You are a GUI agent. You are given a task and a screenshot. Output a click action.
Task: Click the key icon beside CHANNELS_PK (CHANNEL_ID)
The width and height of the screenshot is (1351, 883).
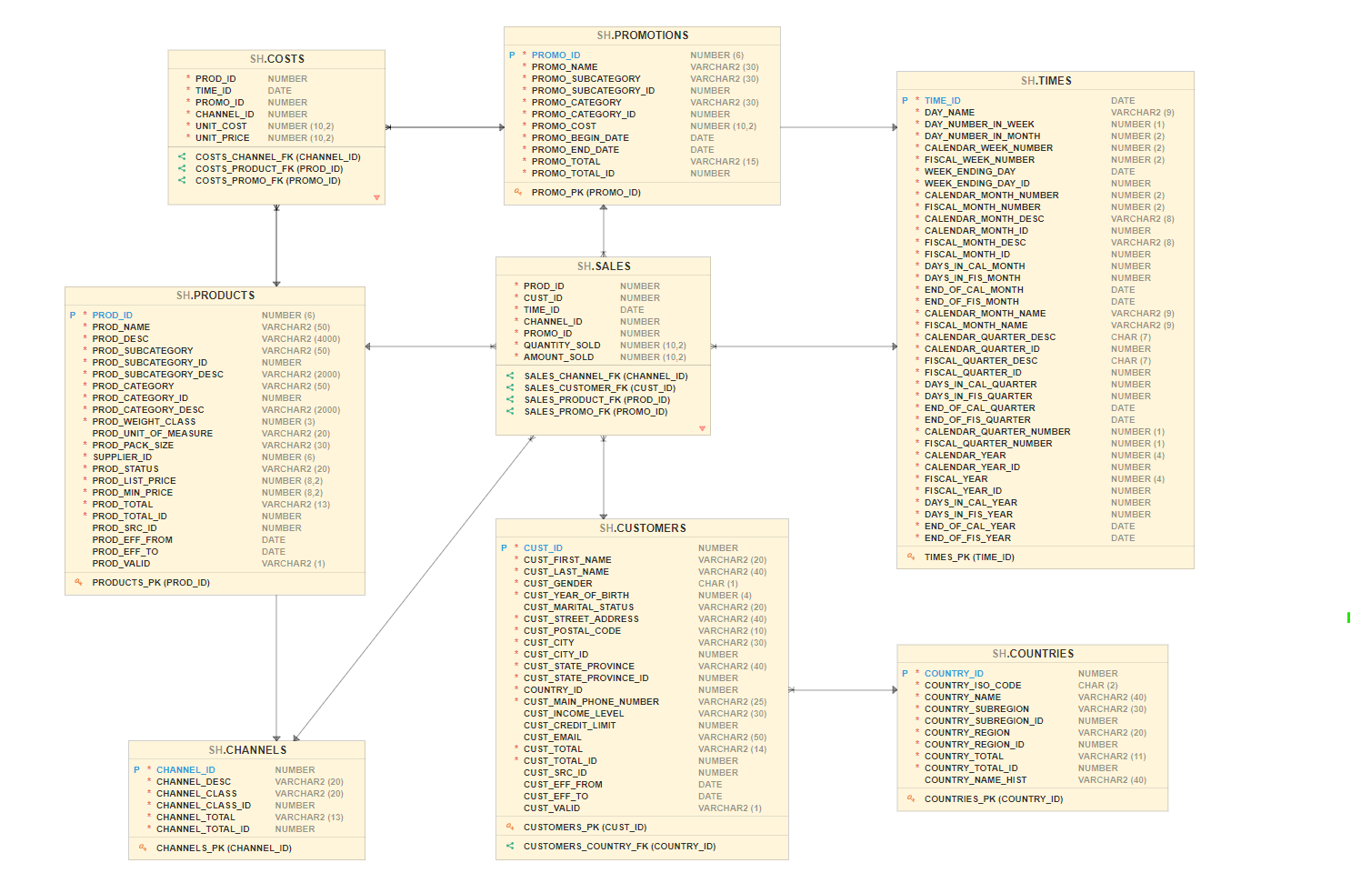(141, 848)
